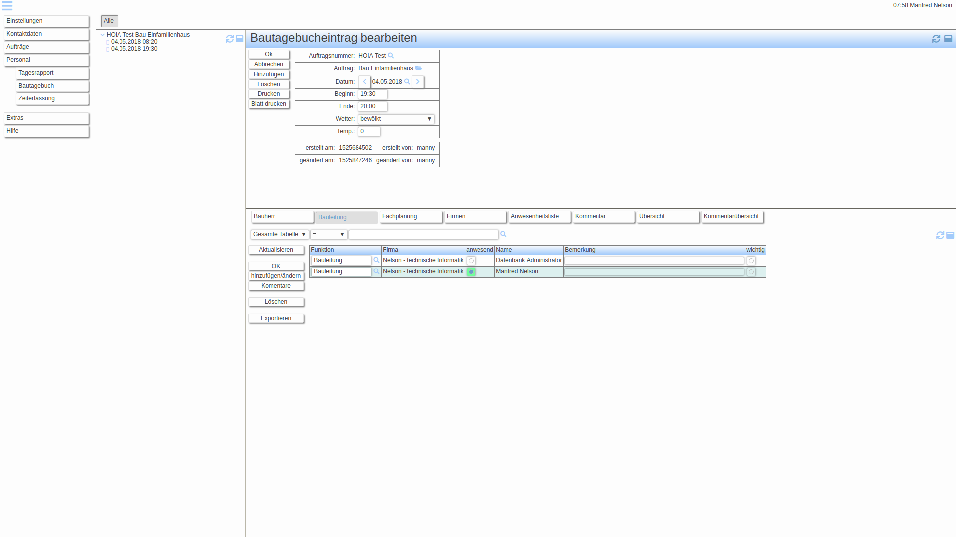Open the hamburger menu icon
Viewport: 956px width, 537px height.
(x=7, y=6)
